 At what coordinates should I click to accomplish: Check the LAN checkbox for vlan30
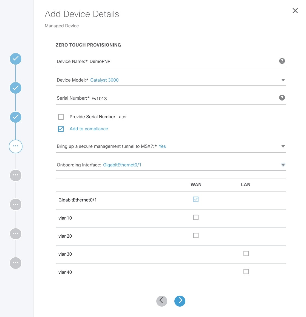pos(246,253)
